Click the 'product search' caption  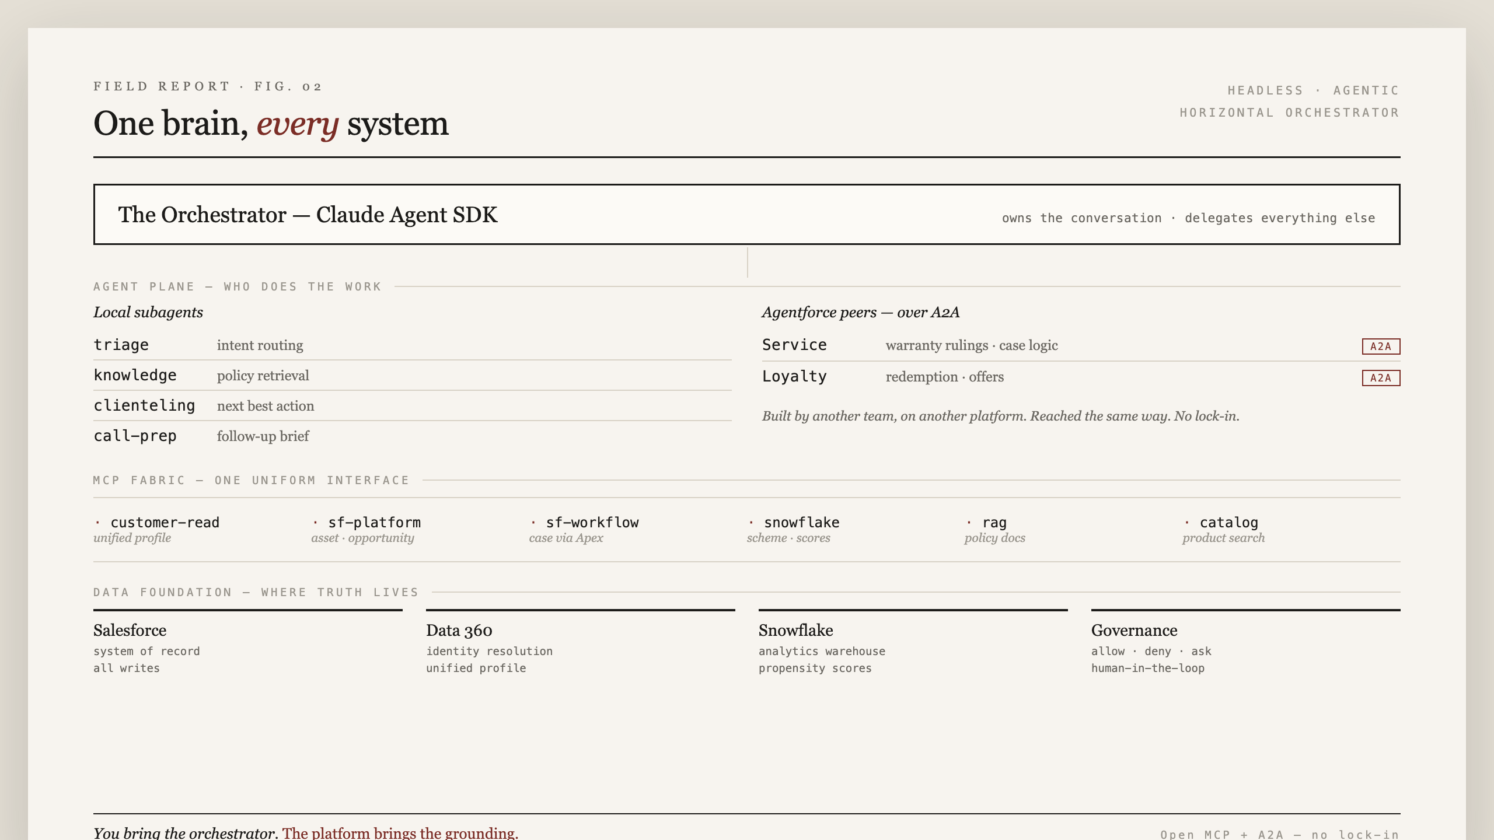tap(1224, 538)
